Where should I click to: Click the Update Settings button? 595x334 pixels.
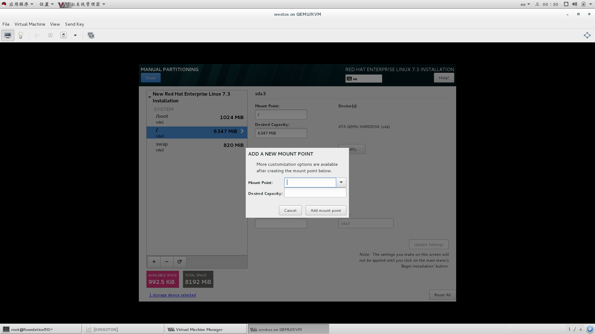point(429,244)
